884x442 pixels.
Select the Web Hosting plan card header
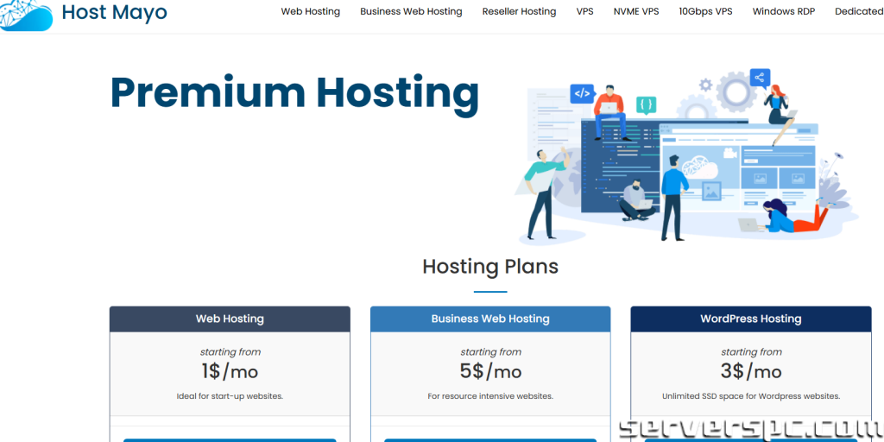coord(230,319)
